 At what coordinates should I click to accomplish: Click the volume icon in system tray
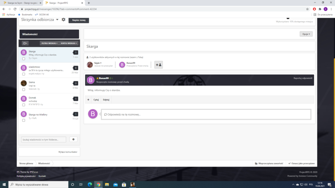click(306, 185)
